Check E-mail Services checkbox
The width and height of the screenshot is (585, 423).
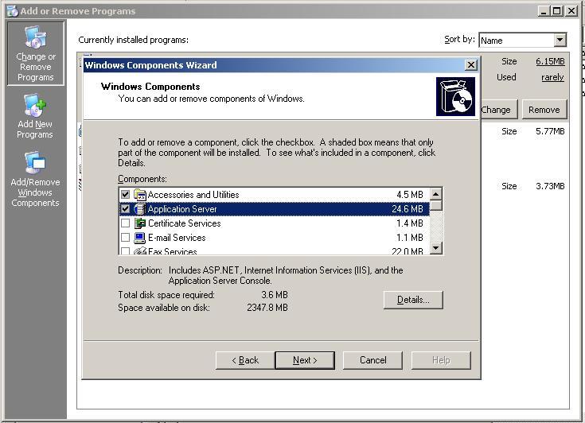click(x=126, y=238)
